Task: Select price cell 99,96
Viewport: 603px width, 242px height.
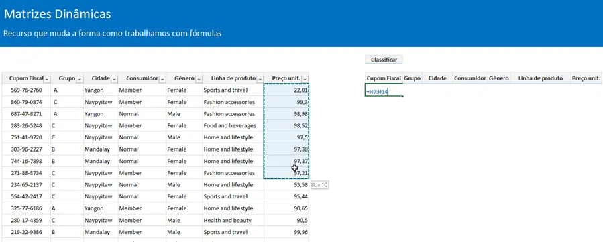Action: point(286,232)
